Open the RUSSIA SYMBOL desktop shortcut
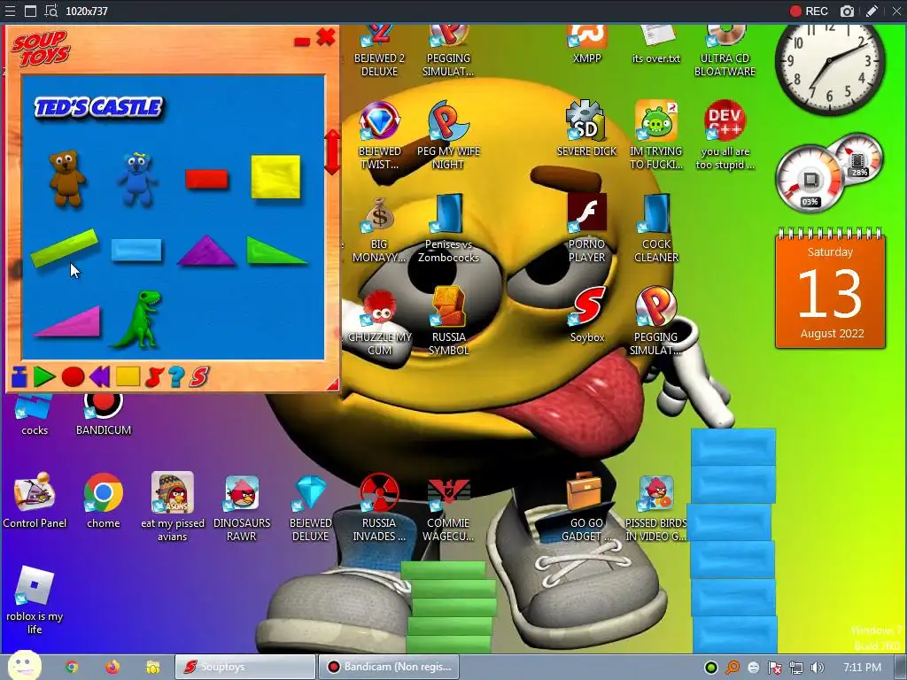This screenshot has width=907, height=680. [x=448, y=321]
